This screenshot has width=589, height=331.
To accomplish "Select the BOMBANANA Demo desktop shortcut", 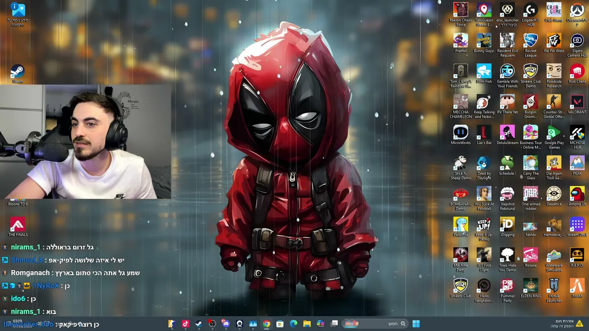I will (x=461, y=199).
